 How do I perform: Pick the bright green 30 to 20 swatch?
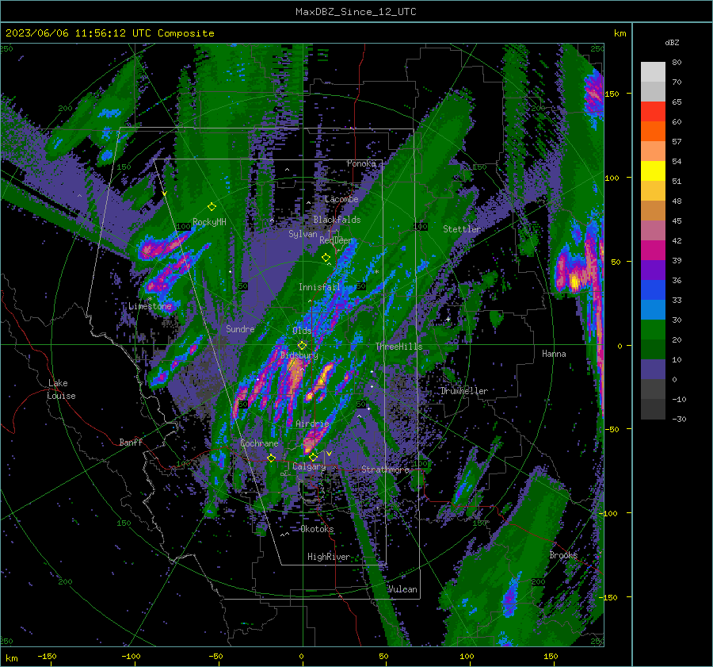[653, 329]
